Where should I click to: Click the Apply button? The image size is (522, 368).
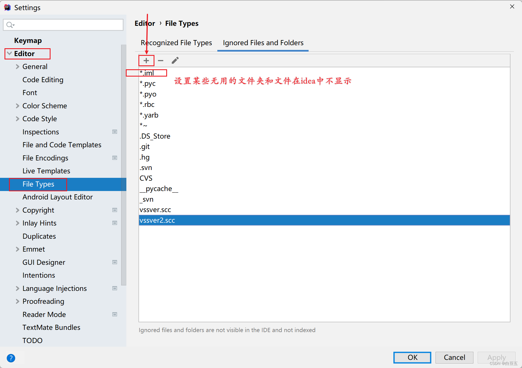(x=496, y=357)
